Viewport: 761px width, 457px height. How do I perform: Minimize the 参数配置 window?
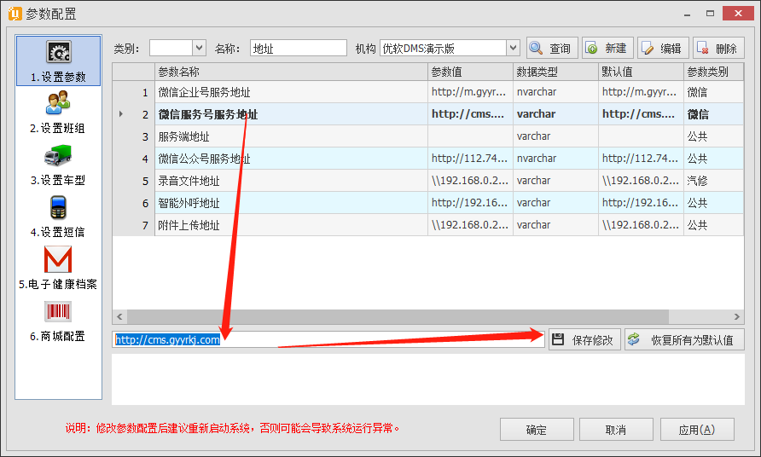688,14
